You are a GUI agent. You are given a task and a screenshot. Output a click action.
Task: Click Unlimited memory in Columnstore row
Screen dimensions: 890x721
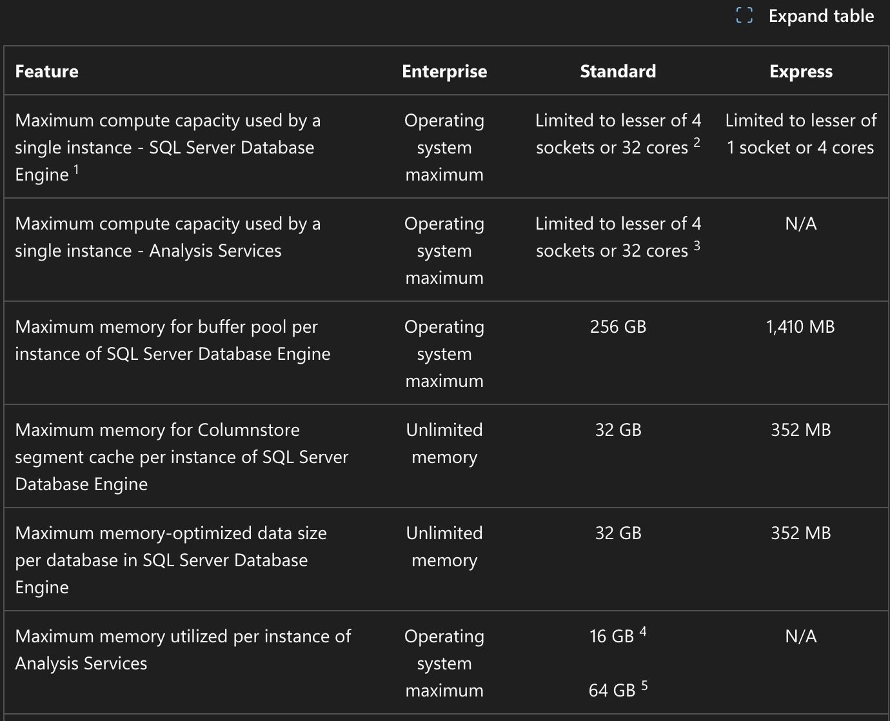coord(444,443)
